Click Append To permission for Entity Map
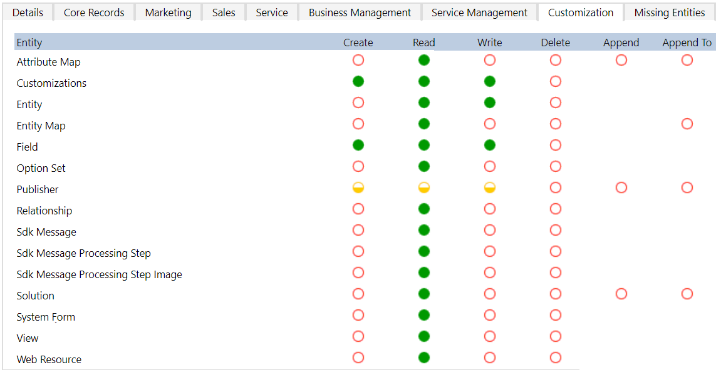 687,124
